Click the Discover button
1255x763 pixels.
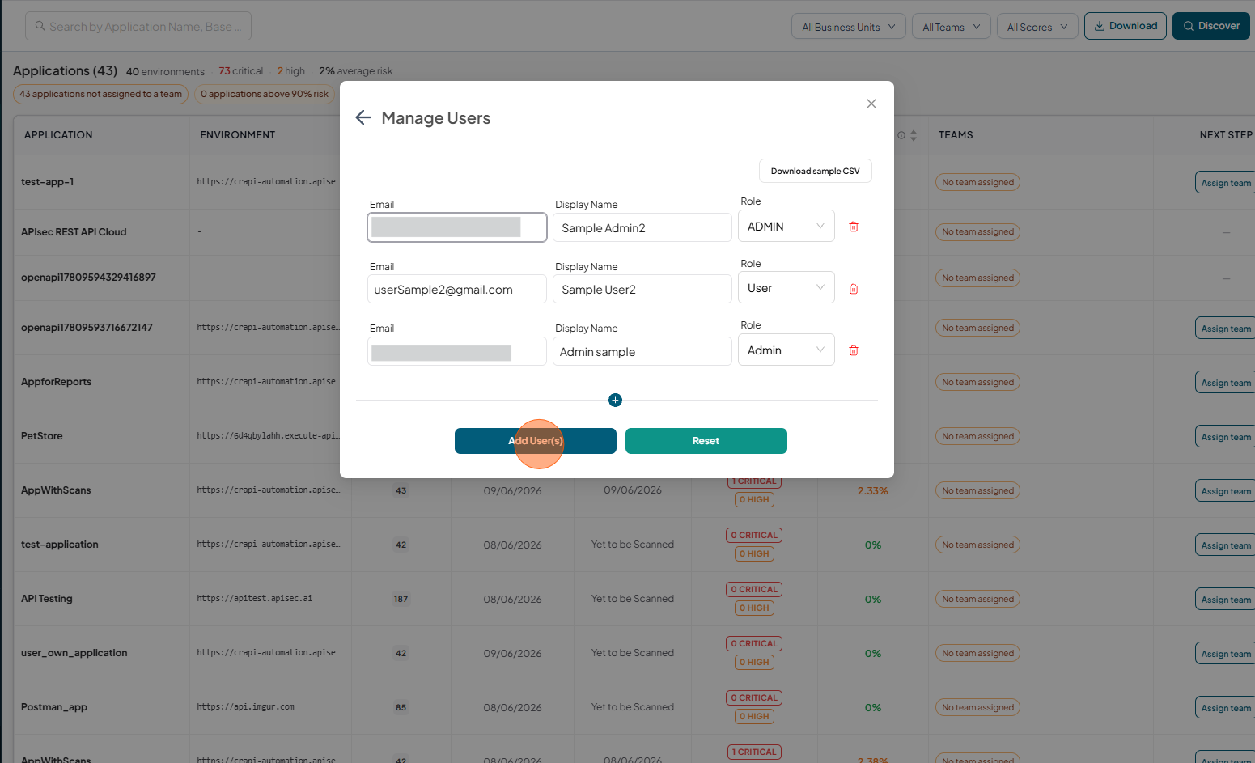(1211, 26)
